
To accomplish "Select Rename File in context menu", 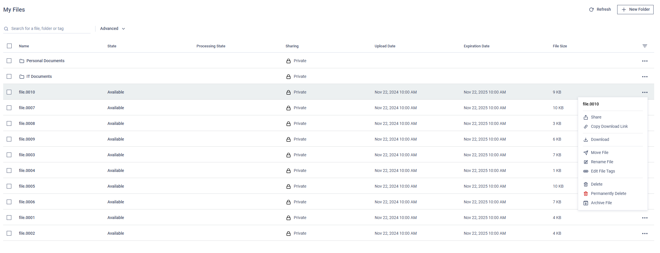I will pos(613,162).
